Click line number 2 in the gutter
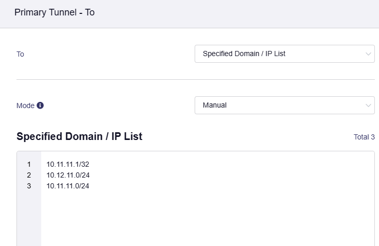This screenshot has height=246, width=379. click(x=29, y=175)
